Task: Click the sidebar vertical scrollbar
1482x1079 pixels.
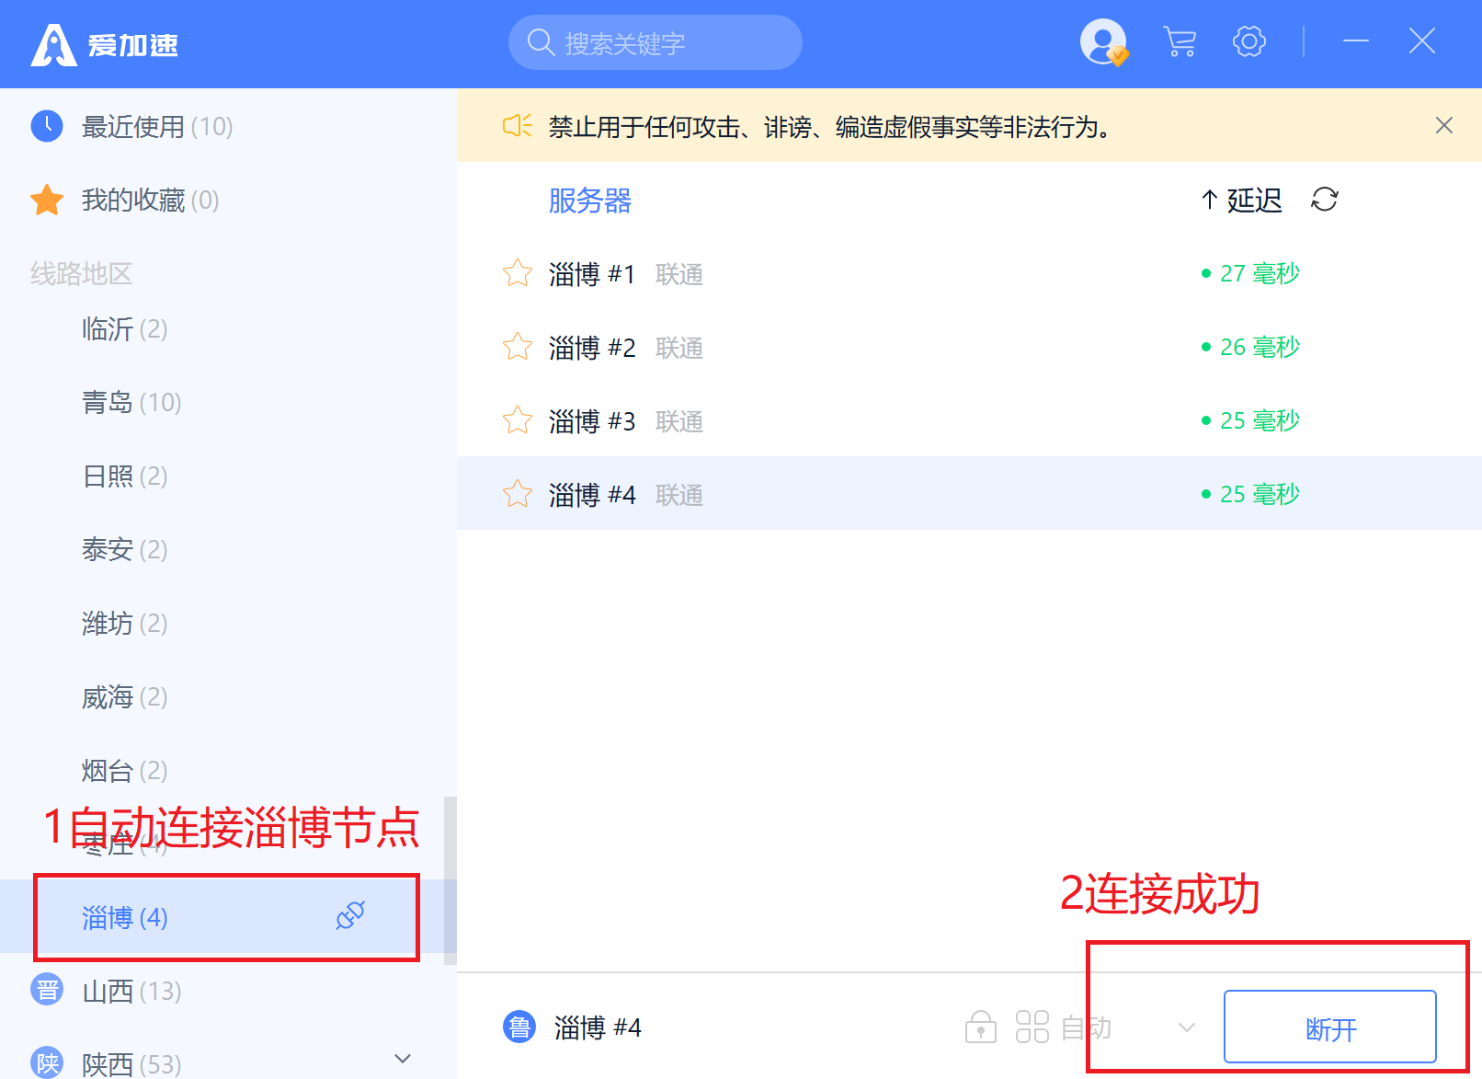Action: (450, 880)
